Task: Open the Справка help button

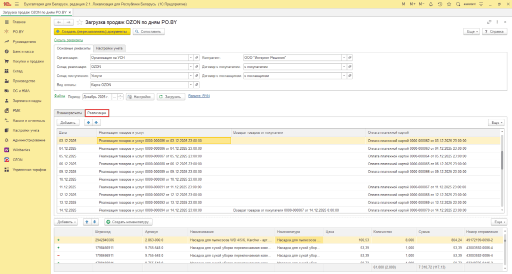Action: (494, 31)
